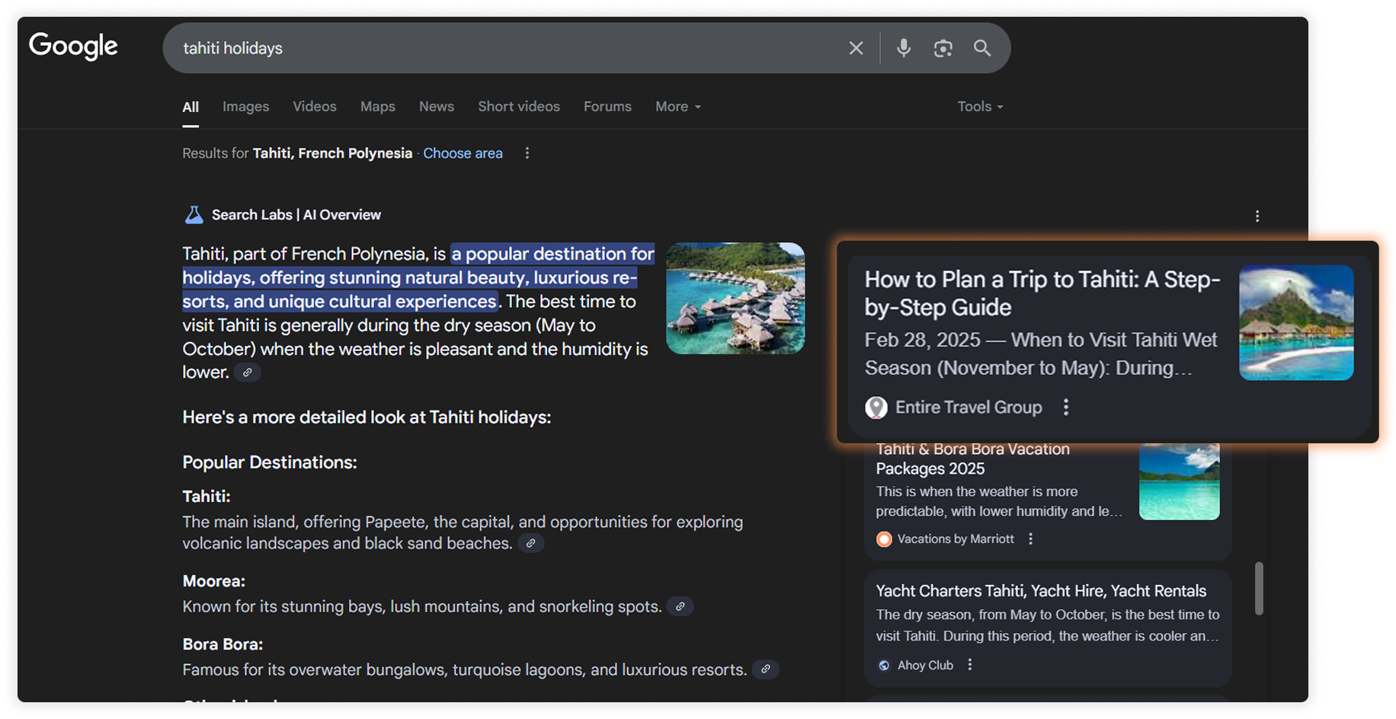
Task: Click the sources panel vertical scrollbar
Action: click(1259, 589)
